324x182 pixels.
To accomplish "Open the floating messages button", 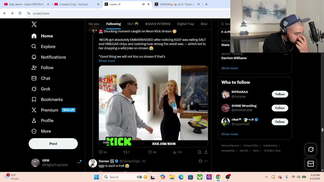I will coord(311,164).
